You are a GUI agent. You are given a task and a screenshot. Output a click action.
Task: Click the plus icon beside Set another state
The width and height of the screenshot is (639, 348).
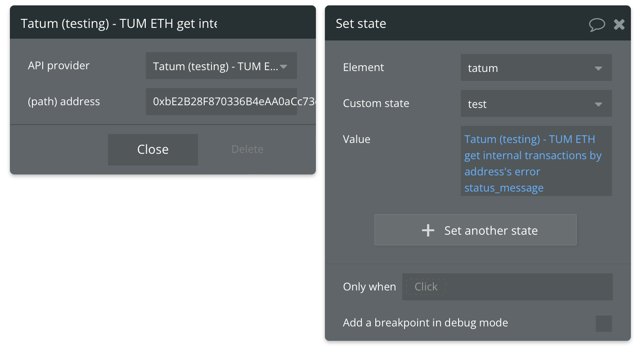428,231
